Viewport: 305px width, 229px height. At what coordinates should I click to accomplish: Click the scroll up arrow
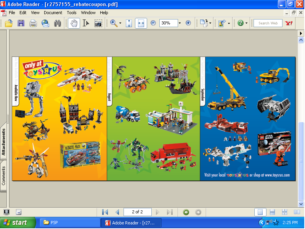(301, 40)
